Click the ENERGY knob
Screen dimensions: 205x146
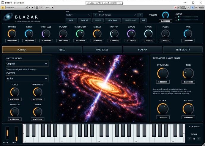[97, 34]
